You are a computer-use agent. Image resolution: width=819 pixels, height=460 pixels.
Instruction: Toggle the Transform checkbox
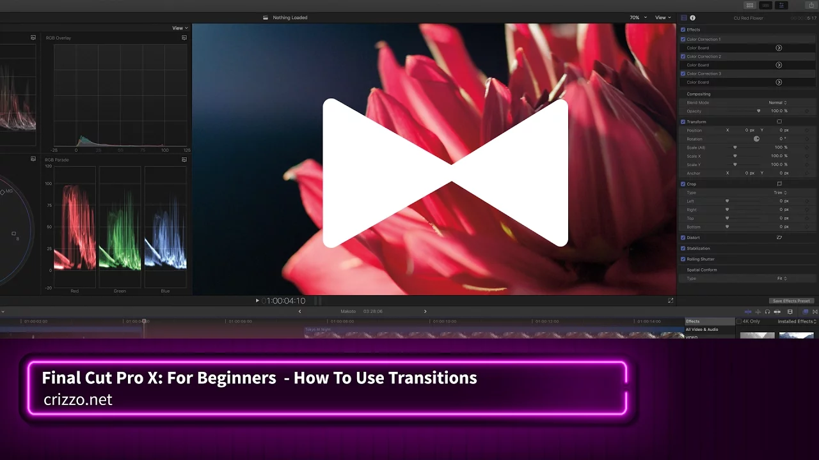(683, 121)
